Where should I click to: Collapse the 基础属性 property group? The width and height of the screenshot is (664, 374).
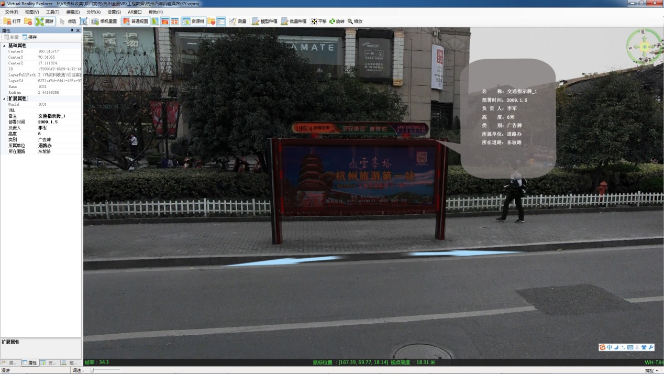[x=4, y=46]
